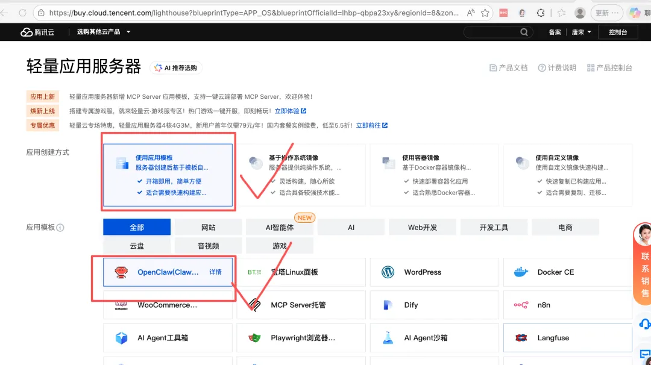Image resolution: width=651 pixels, height=365 pixels.
Task: Select the 宝塔Linux面板 template
Action: click(301, 272)
